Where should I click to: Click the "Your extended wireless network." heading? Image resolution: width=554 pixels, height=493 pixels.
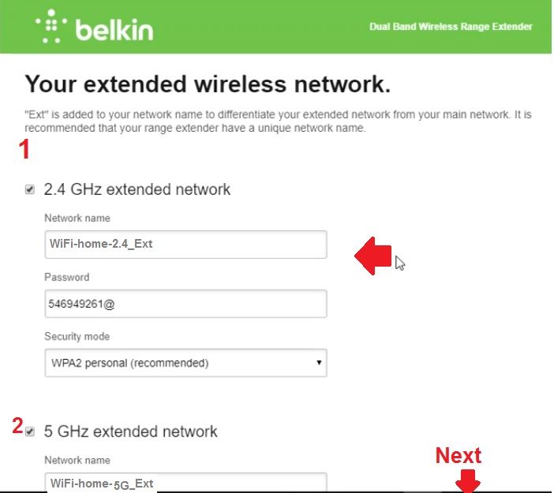tap(208, 84)
